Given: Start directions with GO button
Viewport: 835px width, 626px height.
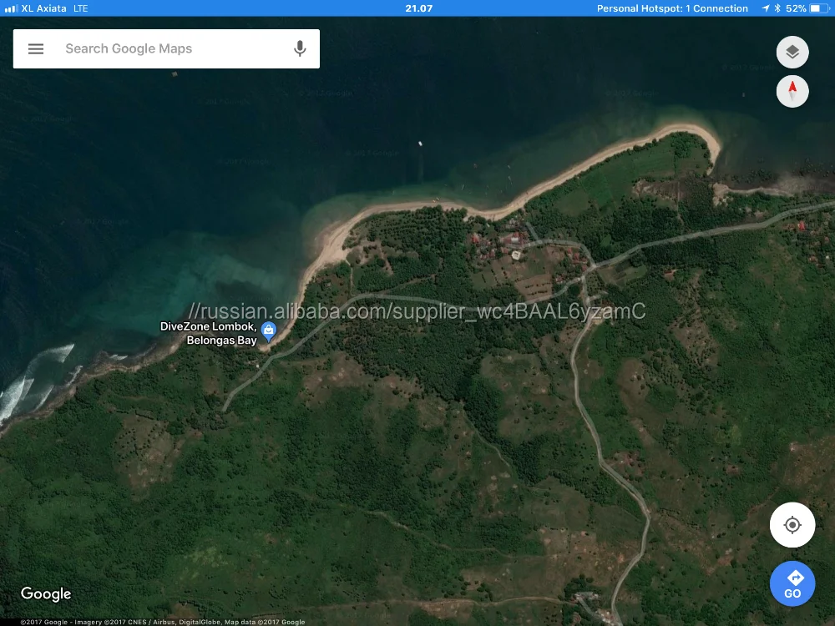Looking at the screenshot, I should point(792,584).
